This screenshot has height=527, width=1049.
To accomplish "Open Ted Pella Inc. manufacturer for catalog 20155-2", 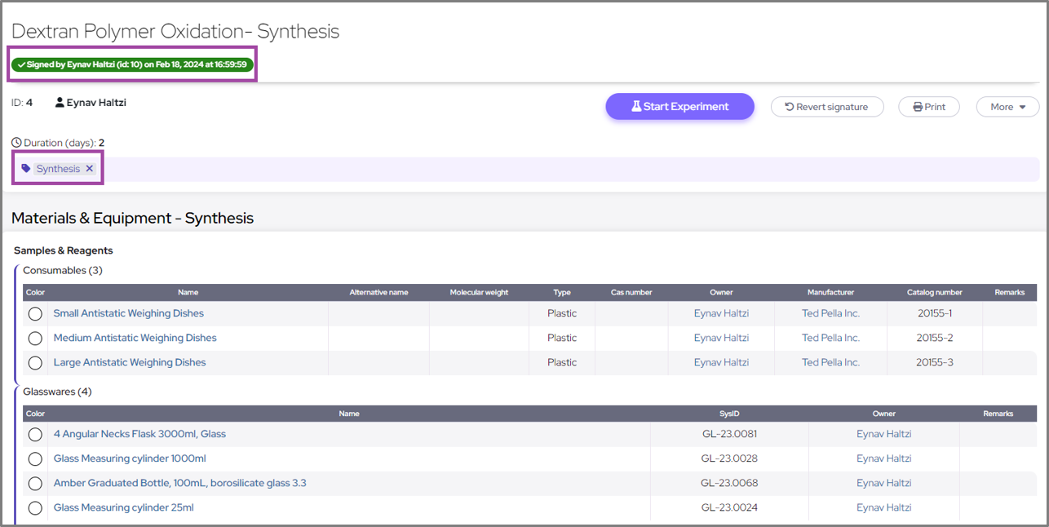I will coord(830,338).
